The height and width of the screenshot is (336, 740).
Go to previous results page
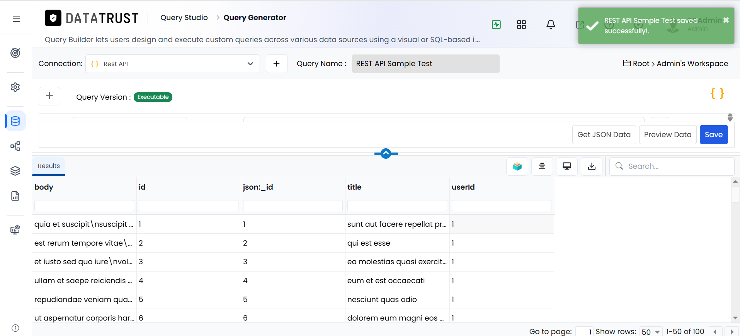715,332
